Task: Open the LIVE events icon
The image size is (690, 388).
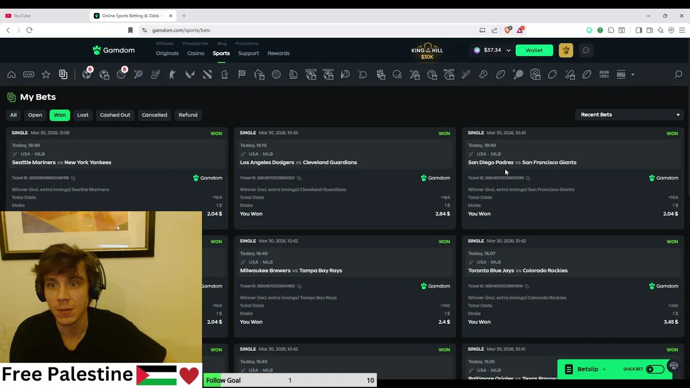Action: tap(29, 74)
